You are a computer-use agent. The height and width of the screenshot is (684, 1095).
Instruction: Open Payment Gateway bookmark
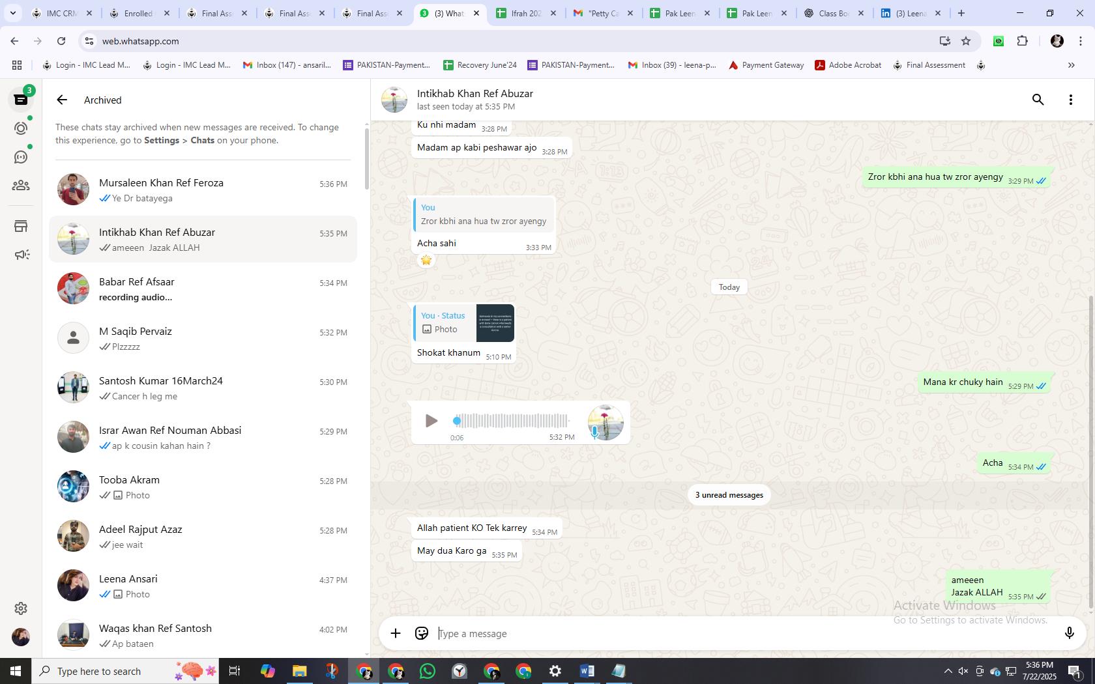click(x=766, y=65)
